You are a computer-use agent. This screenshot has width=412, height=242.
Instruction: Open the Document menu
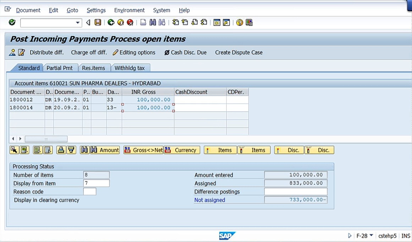pos(28,10)
